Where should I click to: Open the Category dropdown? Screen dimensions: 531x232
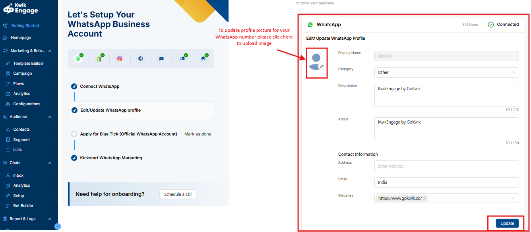[x=446, y=72]
